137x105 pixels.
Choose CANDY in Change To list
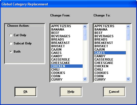(110, 56)
